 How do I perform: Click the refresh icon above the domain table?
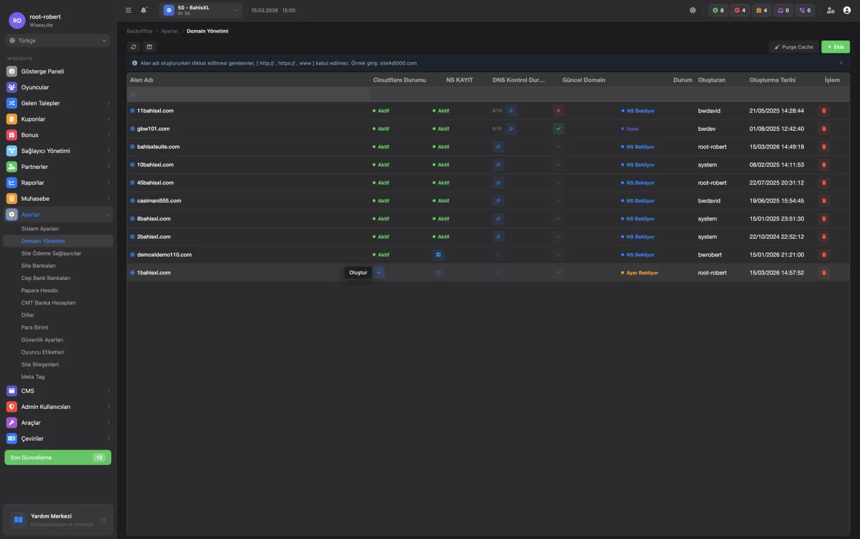pos(133,47)
